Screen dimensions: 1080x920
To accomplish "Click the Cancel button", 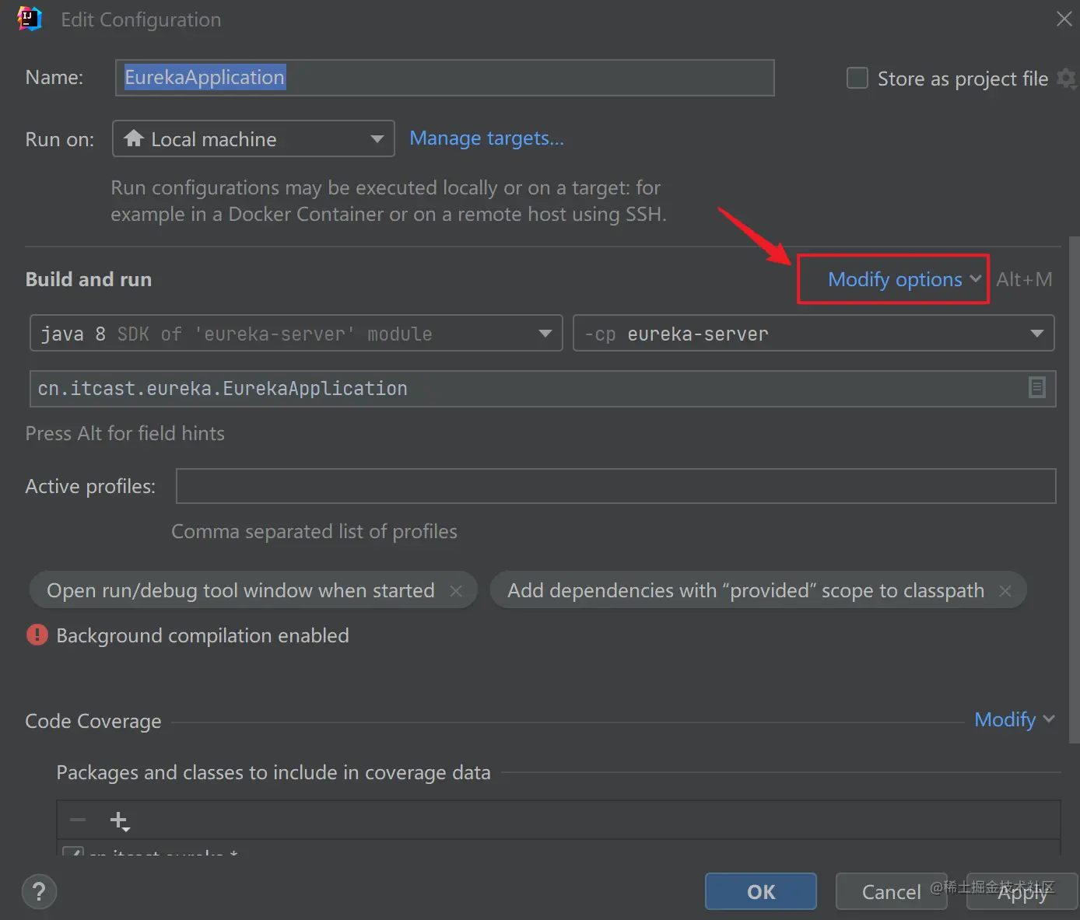I will coord(891,891).
